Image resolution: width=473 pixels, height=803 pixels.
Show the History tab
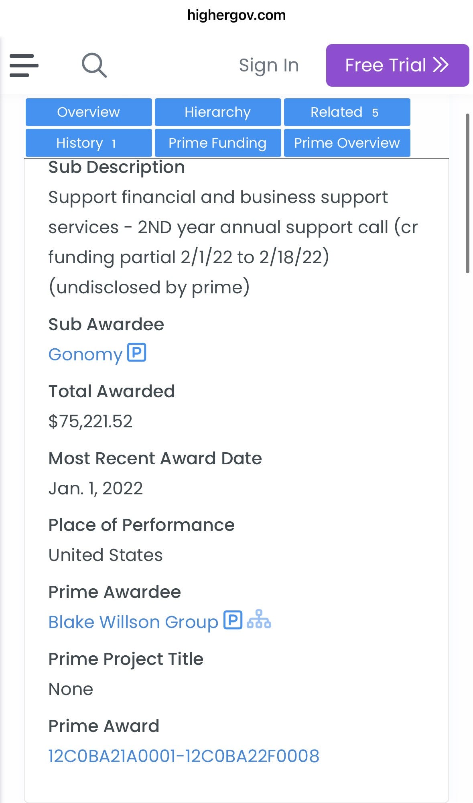89,143
